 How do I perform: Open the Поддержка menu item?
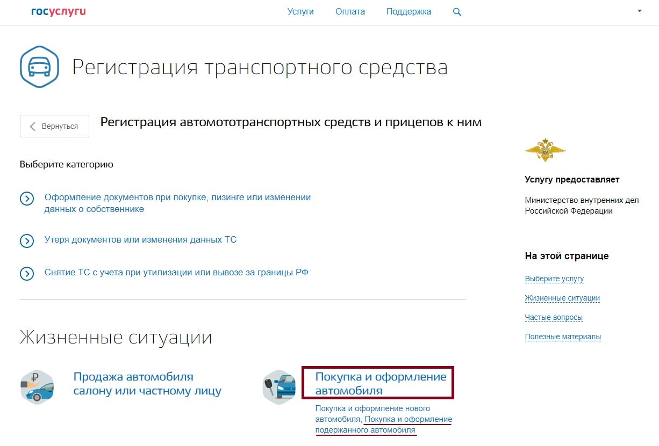pos(409,11)
